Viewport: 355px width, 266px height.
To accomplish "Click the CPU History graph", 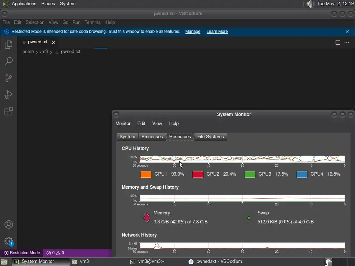I will [x=242, y=159].
